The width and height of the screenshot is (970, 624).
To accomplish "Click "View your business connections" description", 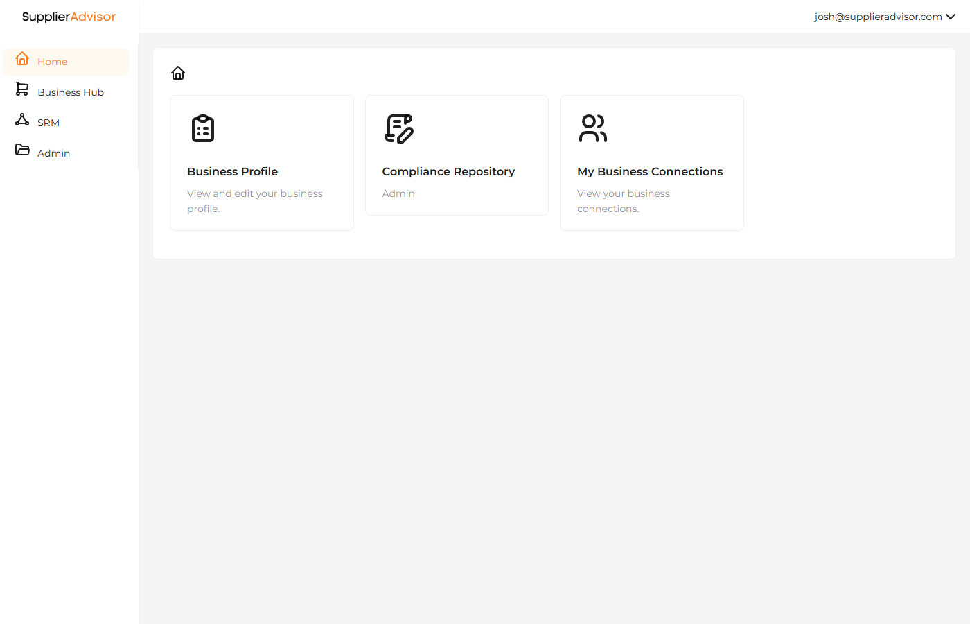I will click(x=623, y=201).
